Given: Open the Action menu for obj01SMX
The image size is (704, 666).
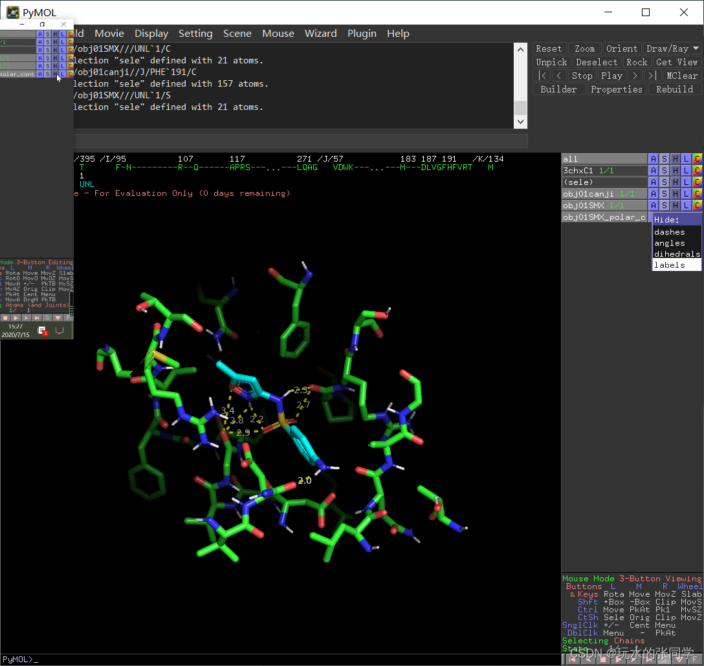Looking at the screenshot, I should tap(654, 206).
